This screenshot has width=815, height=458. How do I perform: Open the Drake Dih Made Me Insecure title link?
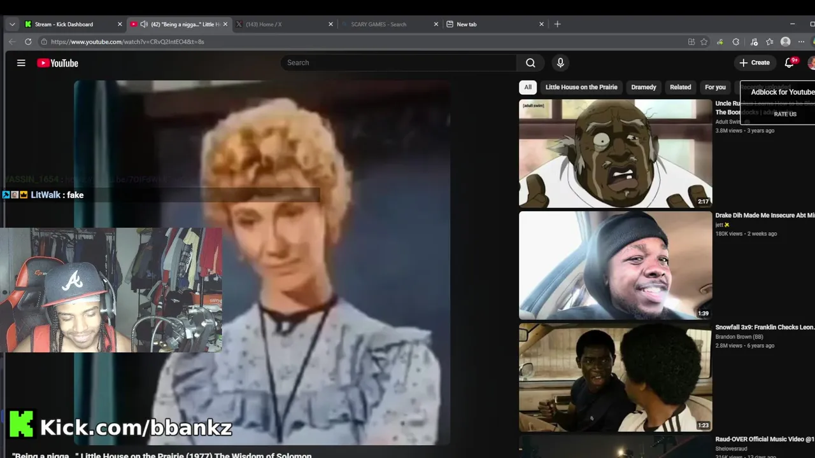point(765,216)
